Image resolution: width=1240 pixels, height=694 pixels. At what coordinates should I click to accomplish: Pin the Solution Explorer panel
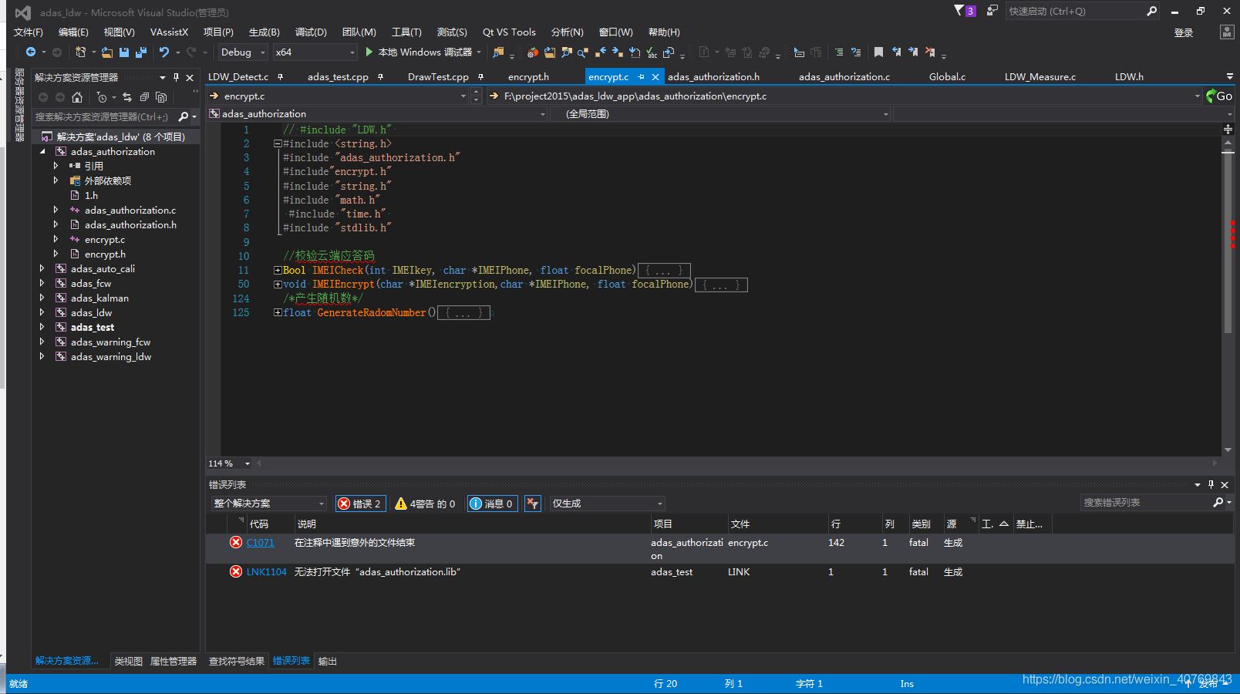pos(176,78)
